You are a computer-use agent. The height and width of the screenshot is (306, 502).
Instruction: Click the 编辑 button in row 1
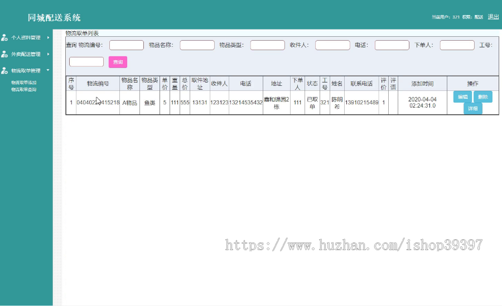click(x=462, y=96)
